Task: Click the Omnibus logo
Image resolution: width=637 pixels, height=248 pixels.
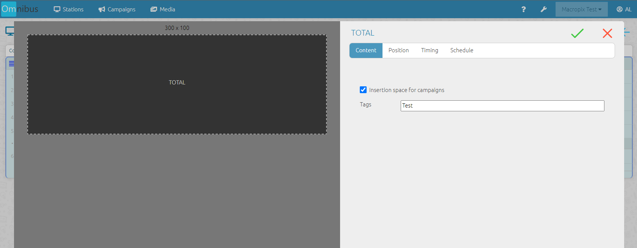Action: (20, 9)
